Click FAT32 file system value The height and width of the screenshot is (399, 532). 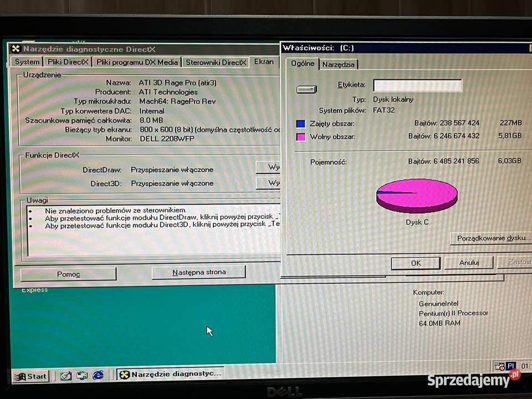coord(383,110)
